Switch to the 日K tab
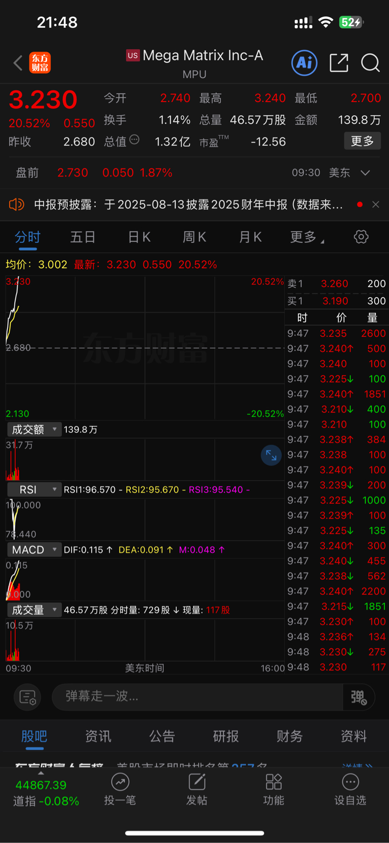 (x=139, y=237)
